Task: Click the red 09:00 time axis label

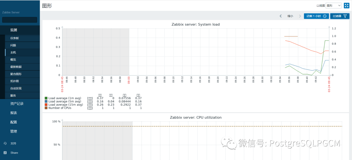Action: point(129,80)
